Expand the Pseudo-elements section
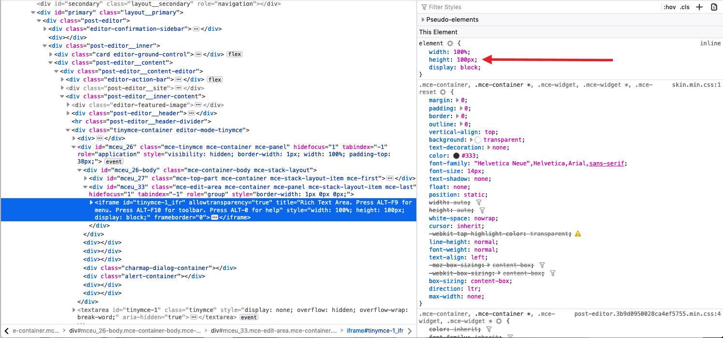Image resolution: width=723 pixels, height=338 pixels. pyautogui.click(x=423, y=20)
